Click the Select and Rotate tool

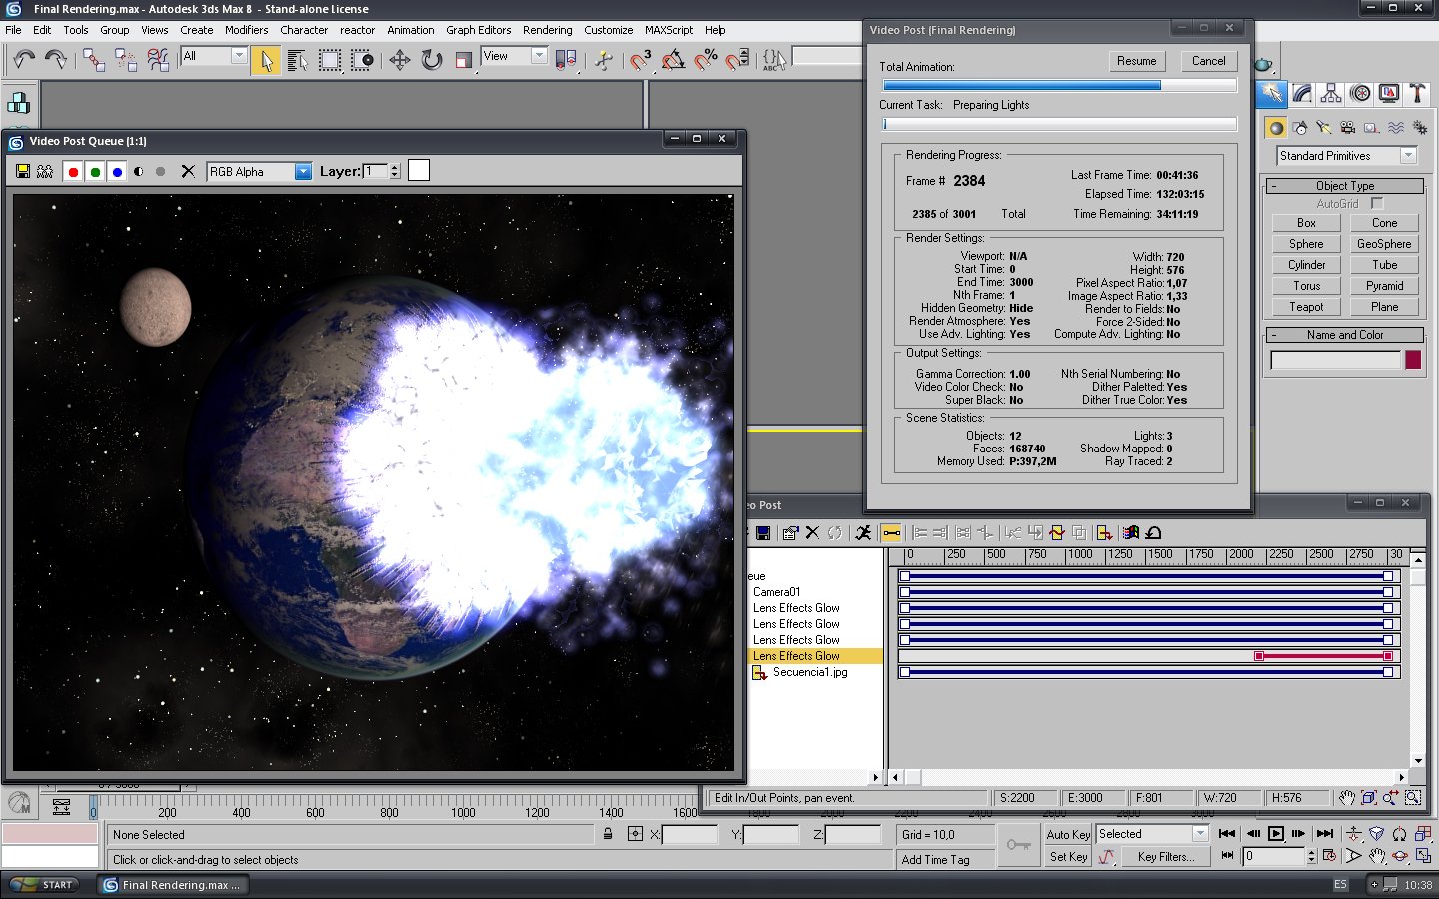(x=432, y=61)
